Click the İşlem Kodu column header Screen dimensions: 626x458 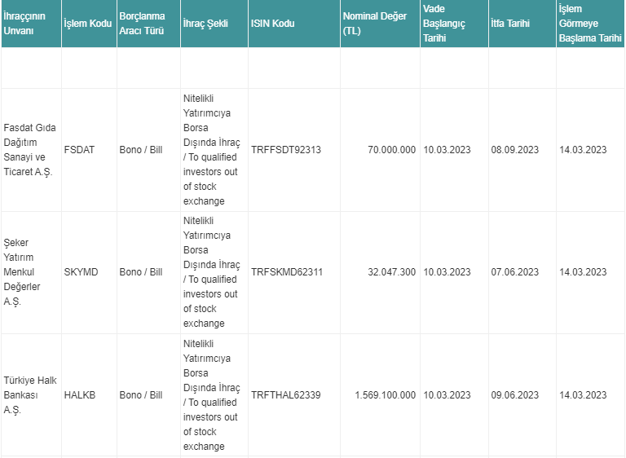point(89,24)
